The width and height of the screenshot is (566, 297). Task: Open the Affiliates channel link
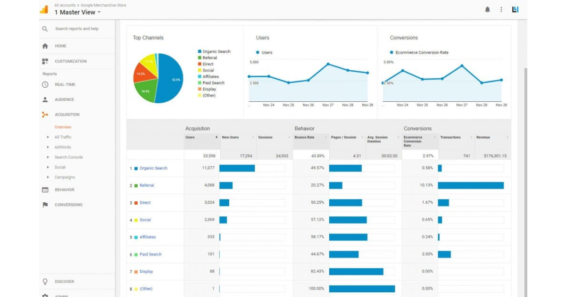point(148,237)
